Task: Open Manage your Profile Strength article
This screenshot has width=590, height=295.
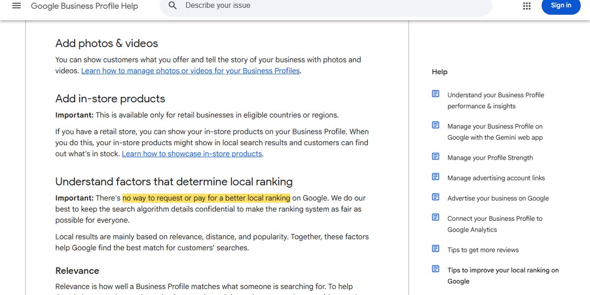Action: click(x=490, y=158)
